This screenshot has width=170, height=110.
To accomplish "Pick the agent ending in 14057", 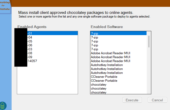I will pos(47,61).
